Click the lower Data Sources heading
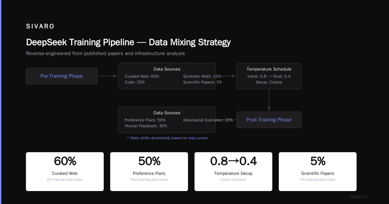Screen dimensions: 389x204 coord(167,113)
